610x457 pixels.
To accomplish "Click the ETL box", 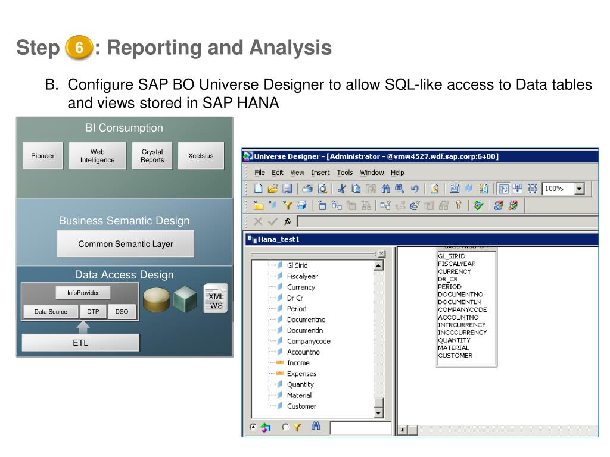I will pos(80,343).
